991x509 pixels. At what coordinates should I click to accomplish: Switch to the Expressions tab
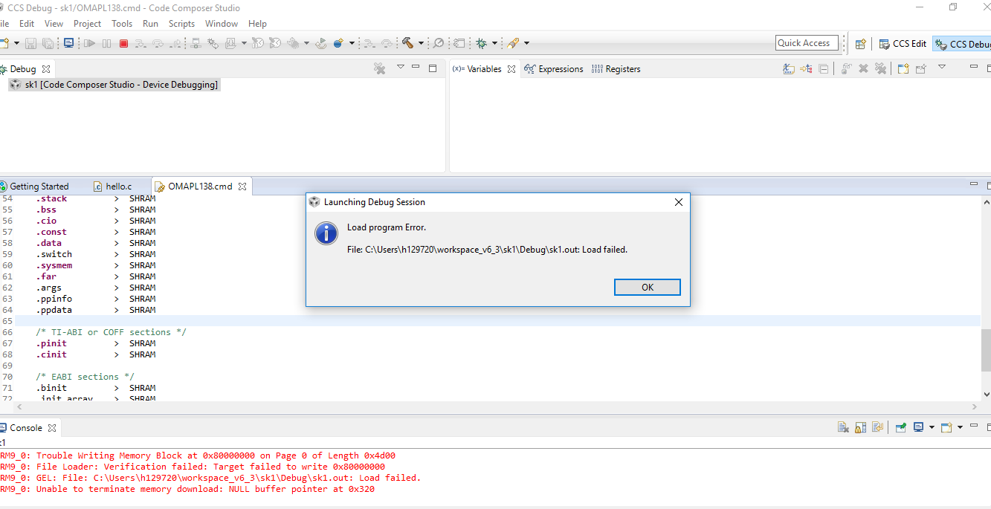(x=554, y=69)
